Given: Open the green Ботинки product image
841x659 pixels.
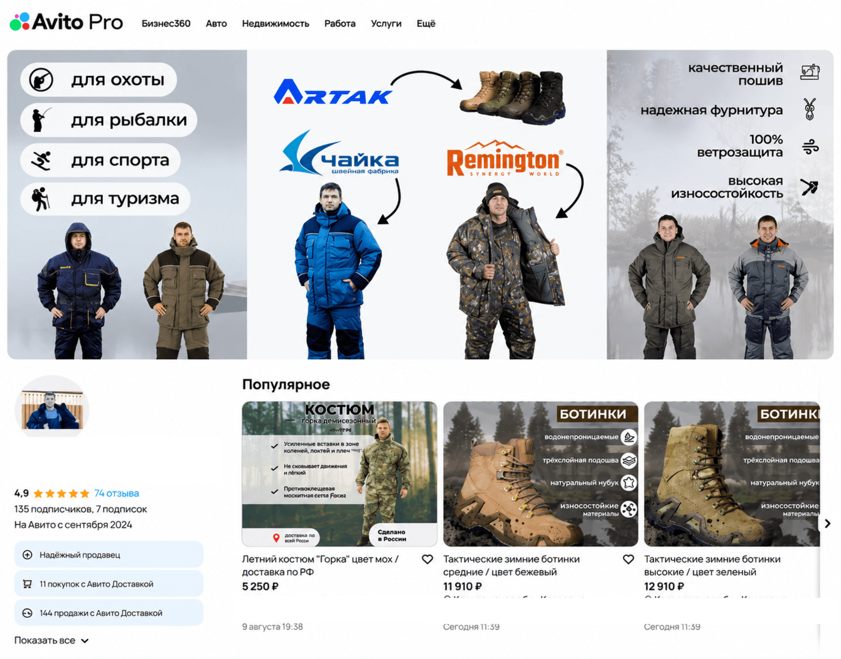Looking at the screenshot, I should click(732, 474).
